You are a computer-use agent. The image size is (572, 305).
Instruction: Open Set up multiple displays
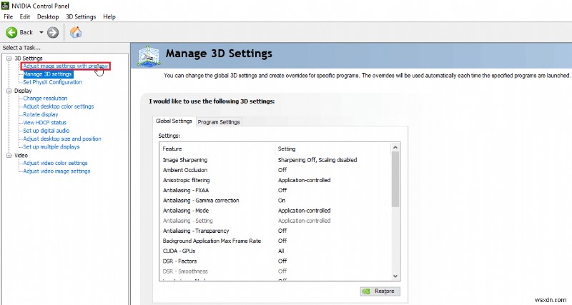(51, 147)
